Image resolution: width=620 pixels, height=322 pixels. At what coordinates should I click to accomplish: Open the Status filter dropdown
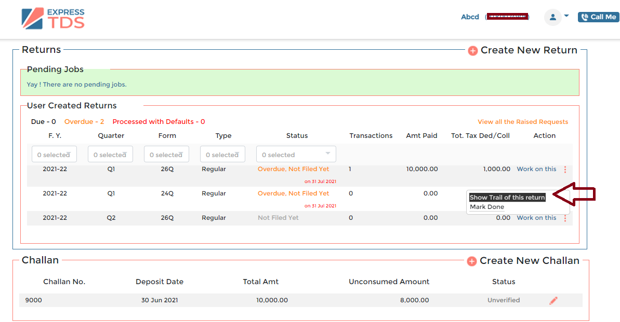(296, 154)
